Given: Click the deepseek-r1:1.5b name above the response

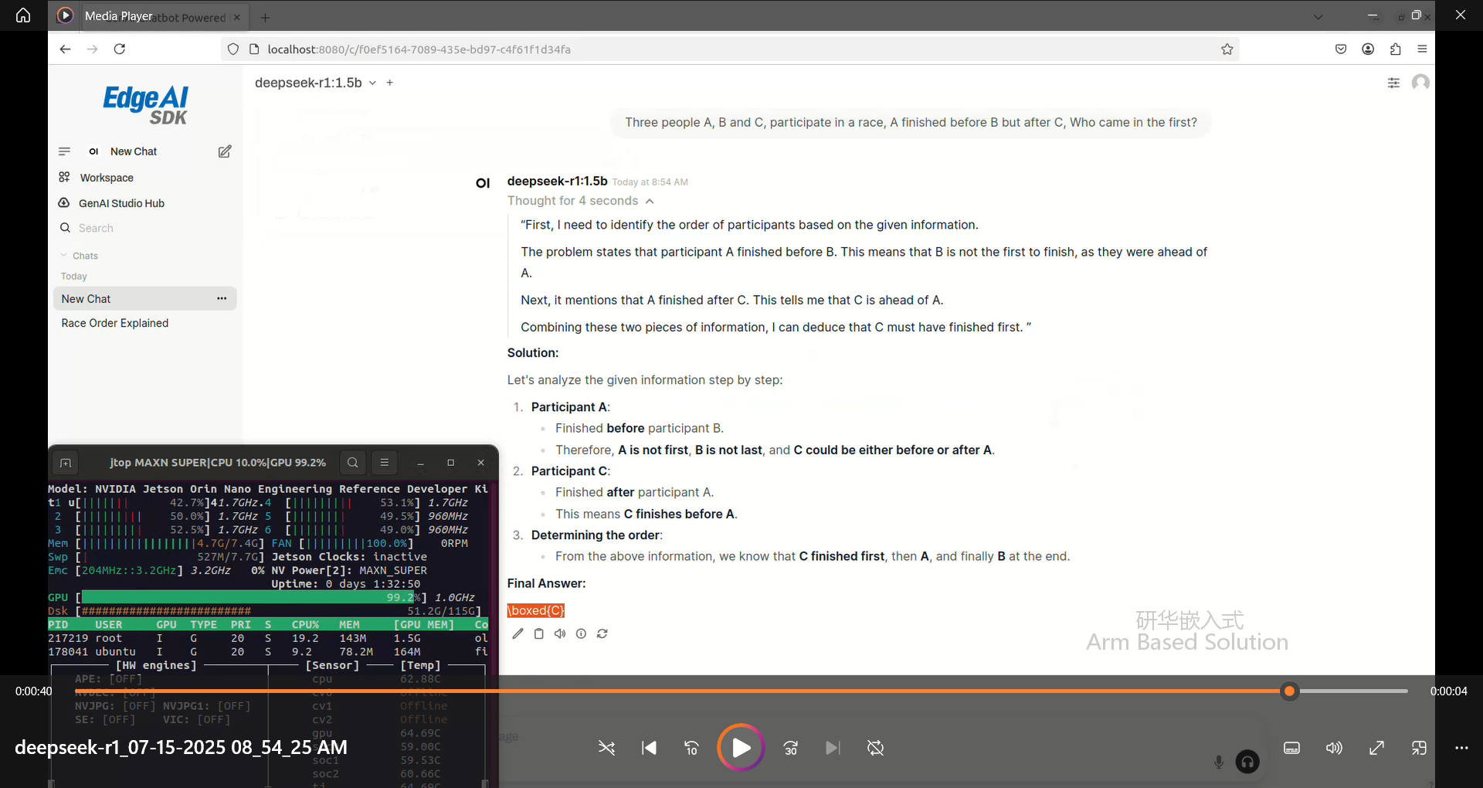Looking at the screenshot, I should pos(557,181).
